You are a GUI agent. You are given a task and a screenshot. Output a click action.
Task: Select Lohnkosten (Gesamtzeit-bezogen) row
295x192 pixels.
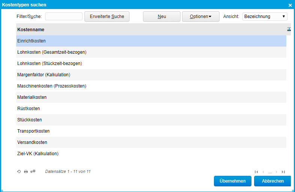pos(151,52)
